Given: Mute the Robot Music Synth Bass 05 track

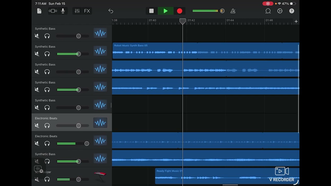Looking at the screenshot, I should (37, 54).
